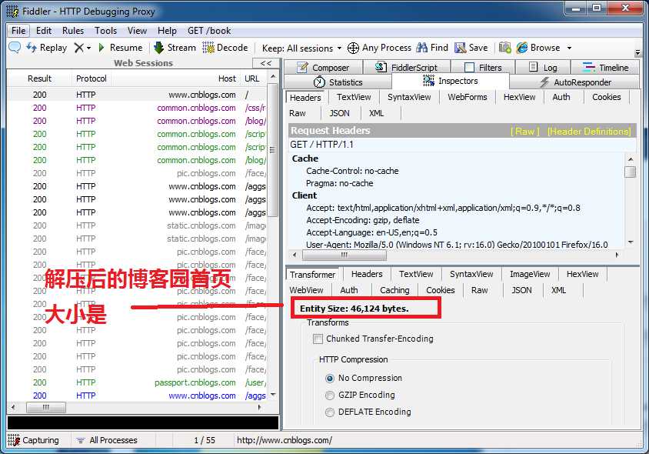This screenshot has height=454, width=649.
Task: Select request inspector TextView tab
Action: (x=354, y=97)
